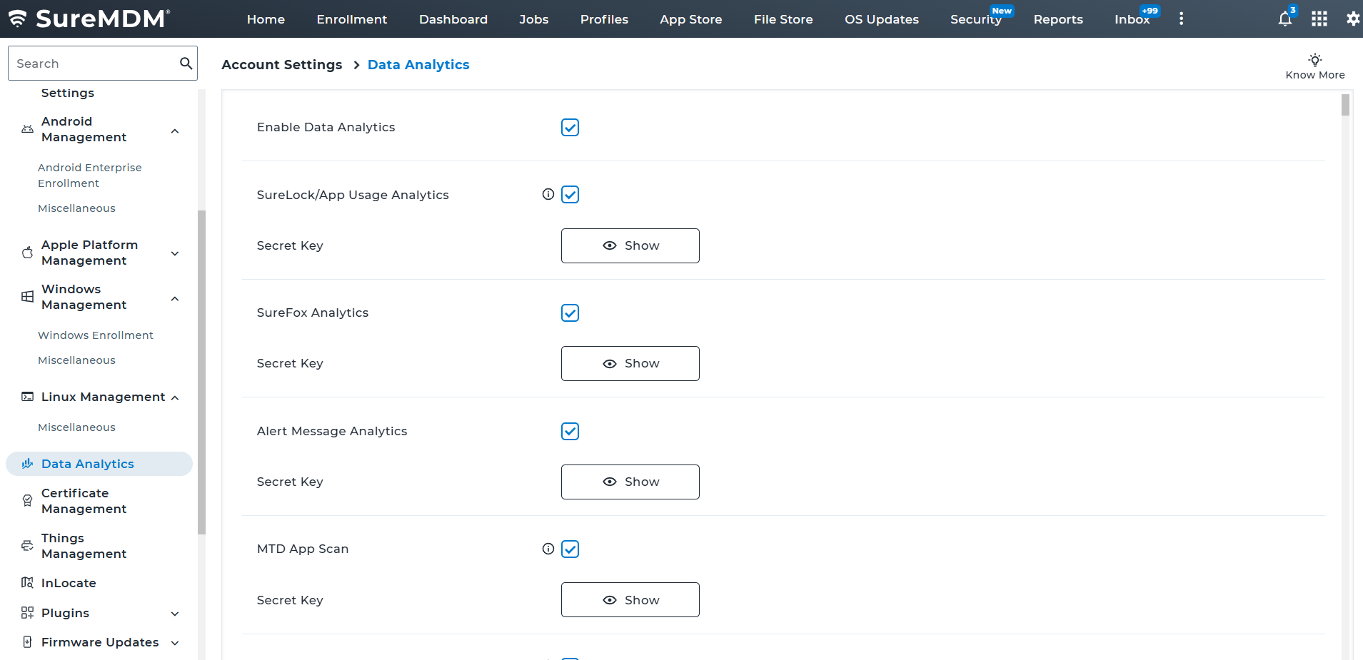Go to the Home tab
Image resolution: width=1363 pixels, height=660 pixels.
266,19
